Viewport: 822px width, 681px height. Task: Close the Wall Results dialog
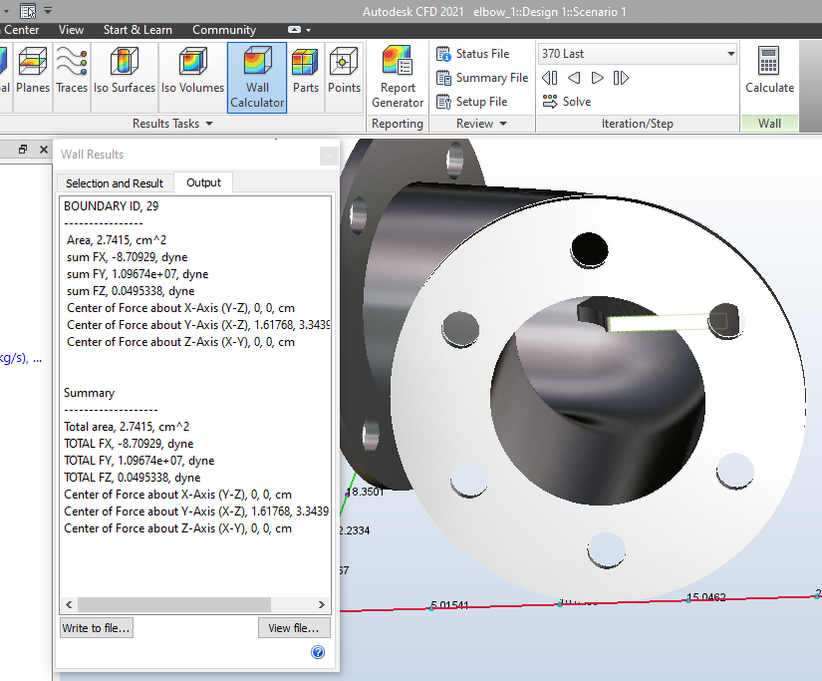point(329,156)
